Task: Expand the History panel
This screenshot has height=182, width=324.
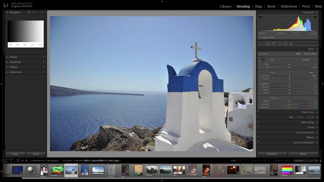Action: click(x=7, y=67)
